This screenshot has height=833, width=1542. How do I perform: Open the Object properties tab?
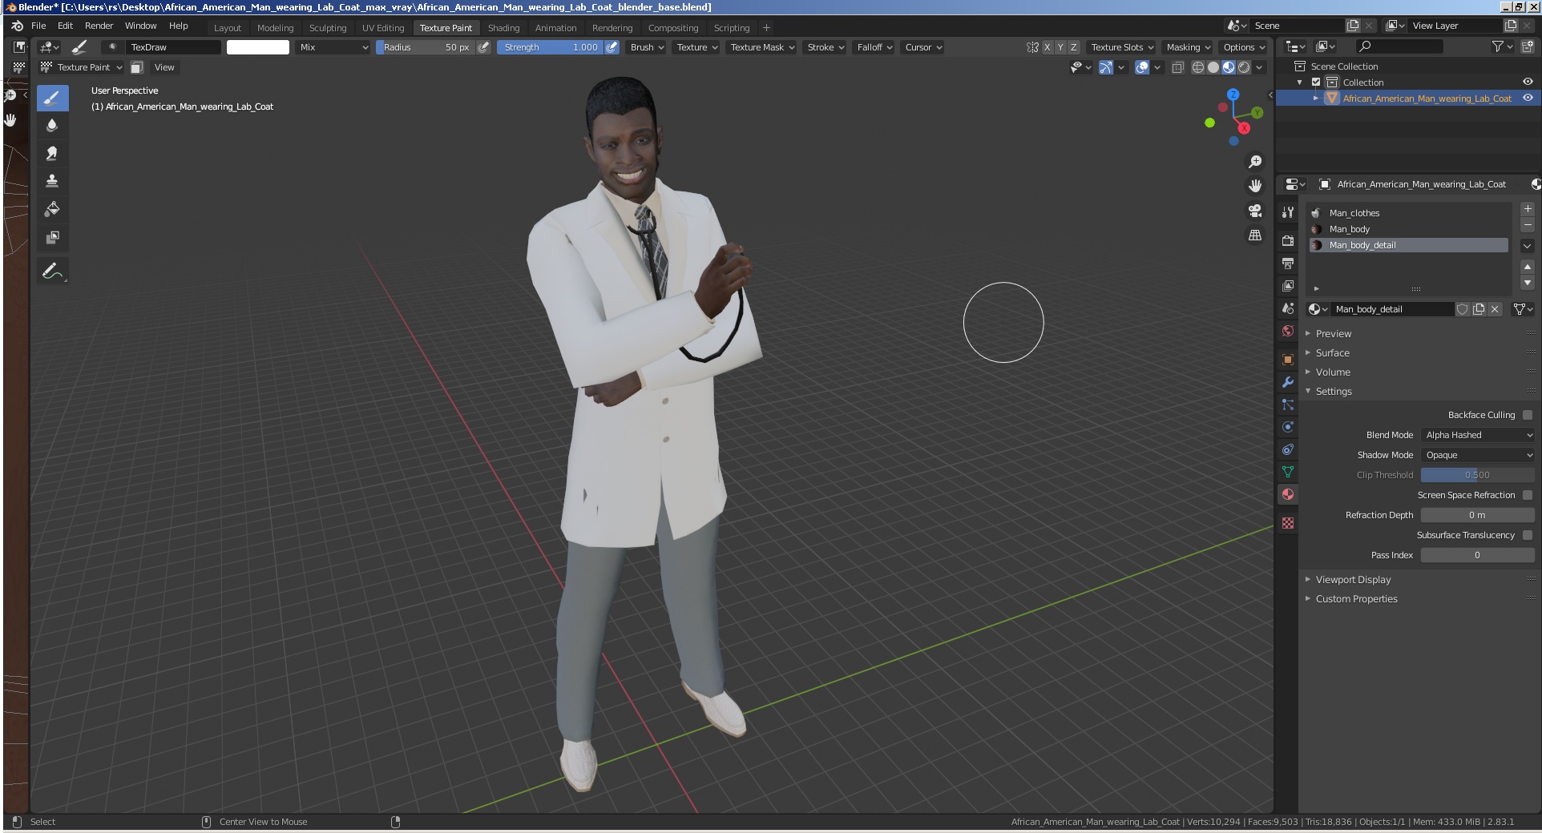click(x=1288, y=360)
